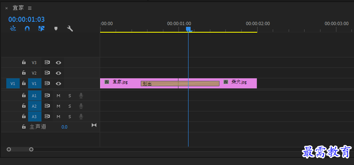This screenshot has height=165, width=354.
Task: Add a marker with the marker icon
Action: (56, 28)
